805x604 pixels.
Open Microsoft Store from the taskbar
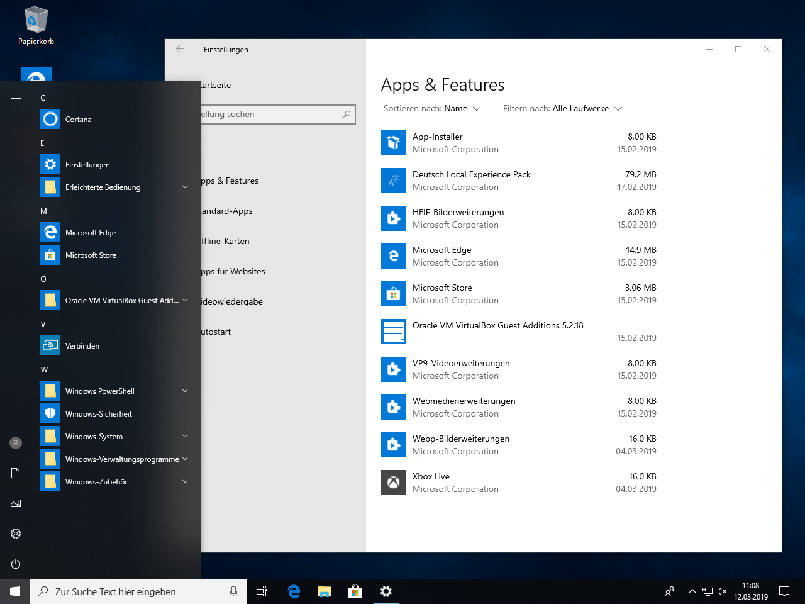pos(355,591)
